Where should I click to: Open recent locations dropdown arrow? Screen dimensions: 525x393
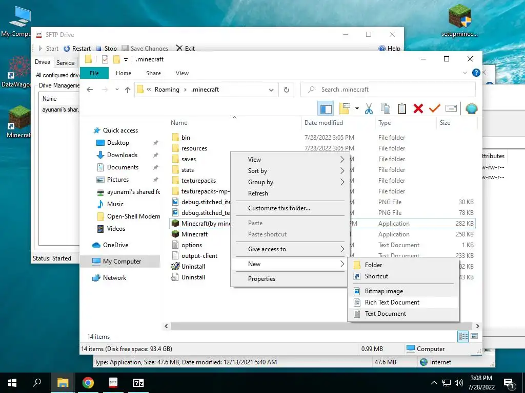(x=117, y=90)
